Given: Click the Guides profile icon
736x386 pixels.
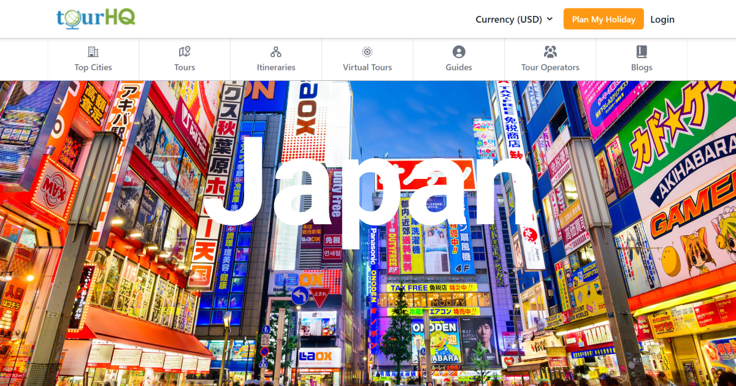Looking at the screenshot, I should coord(459,51).
